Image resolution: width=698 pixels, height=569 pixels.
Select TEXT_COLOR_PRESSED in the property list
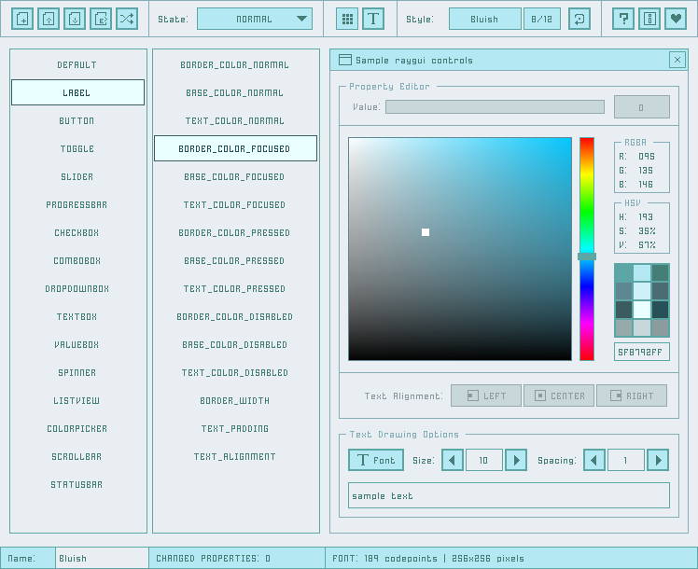pos(235,289)
